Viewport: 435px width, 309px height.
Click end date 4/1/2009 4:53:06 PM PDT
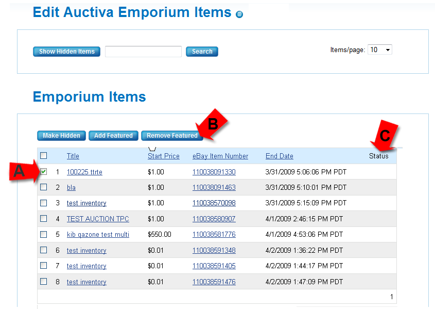[x=304, y=235]
